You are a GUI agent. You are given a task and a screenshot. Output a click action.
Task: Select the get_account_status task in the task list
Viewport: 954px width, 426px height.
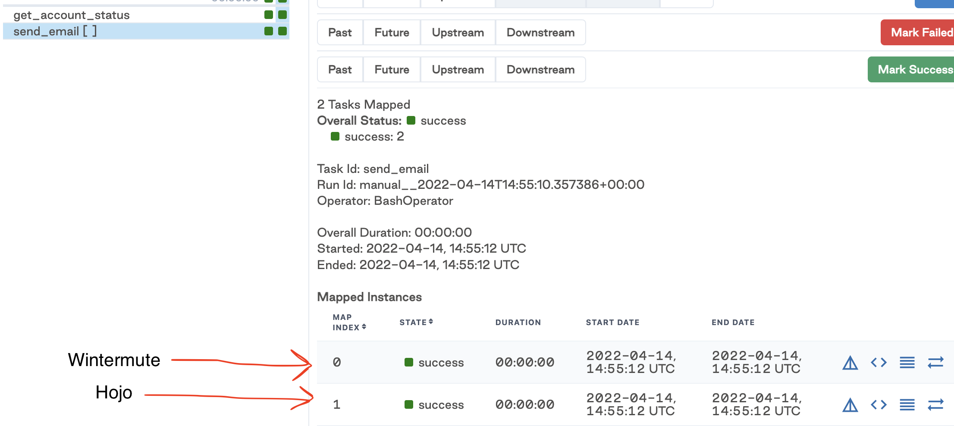[x=72, y=14]
